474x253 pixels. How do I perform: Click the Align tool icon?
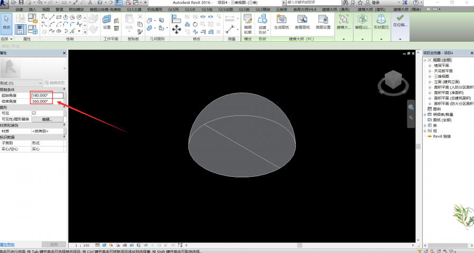176,19
